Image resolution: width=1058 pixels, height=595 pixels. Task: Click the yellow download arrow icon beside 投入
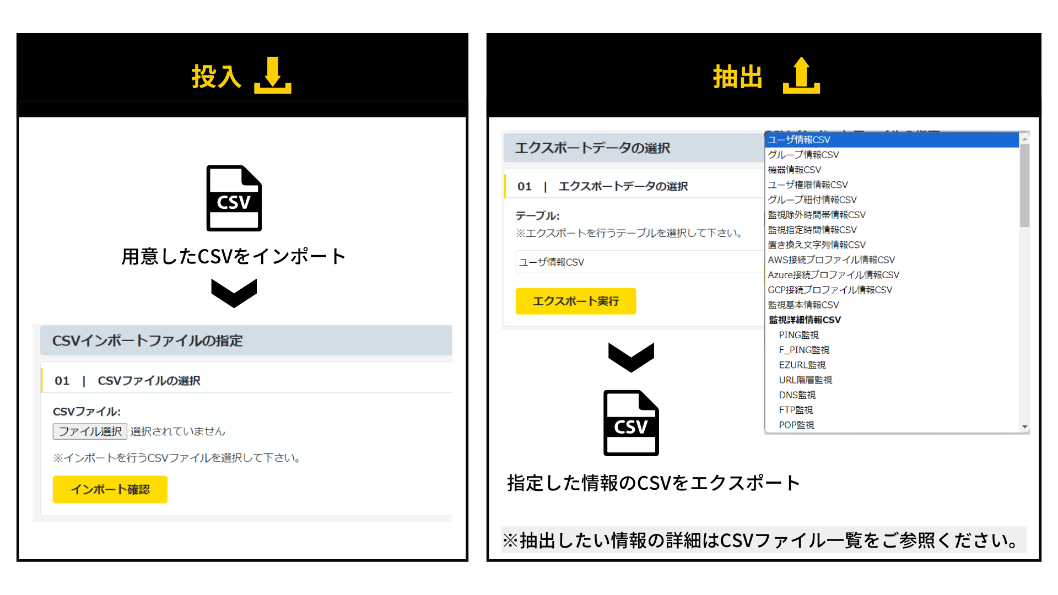coord(272,75)
